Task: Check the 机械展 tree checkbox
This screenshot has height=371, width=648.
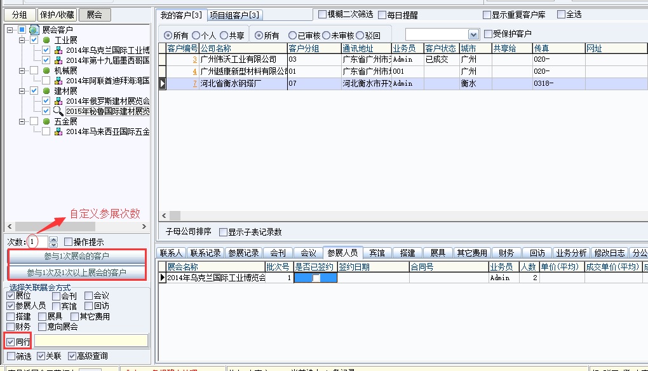Action: point(34,71)
